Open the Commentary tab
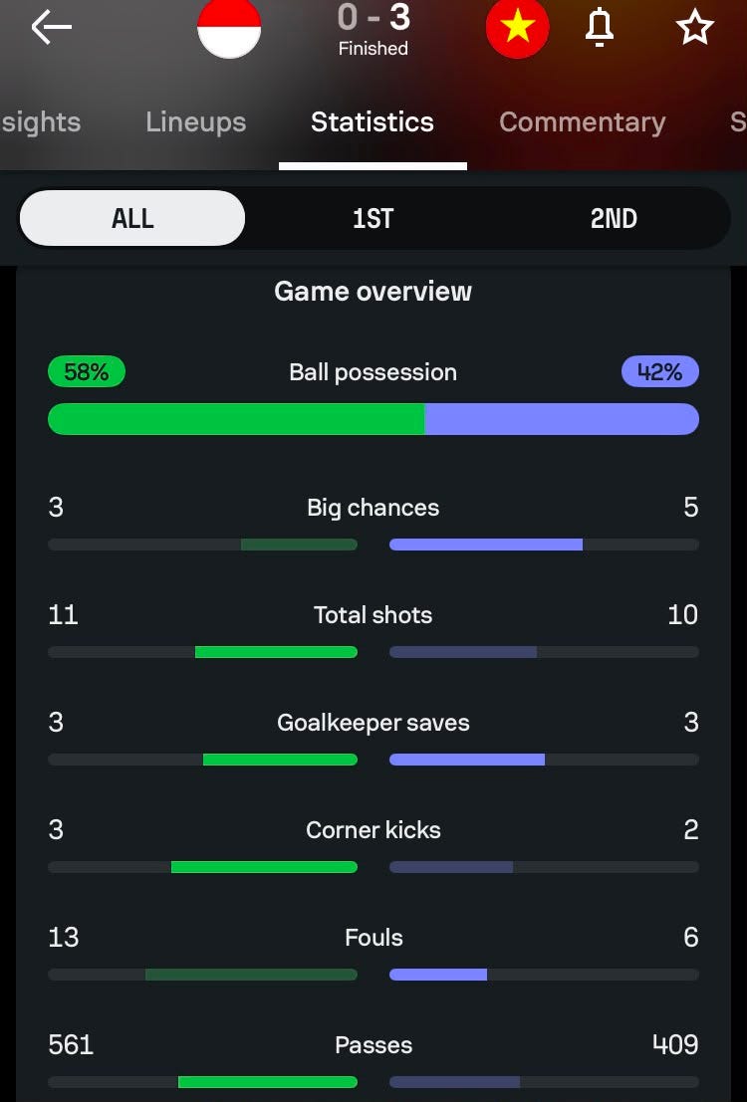747x1102 pixels. pyautogui.click(x=583, y=122)
